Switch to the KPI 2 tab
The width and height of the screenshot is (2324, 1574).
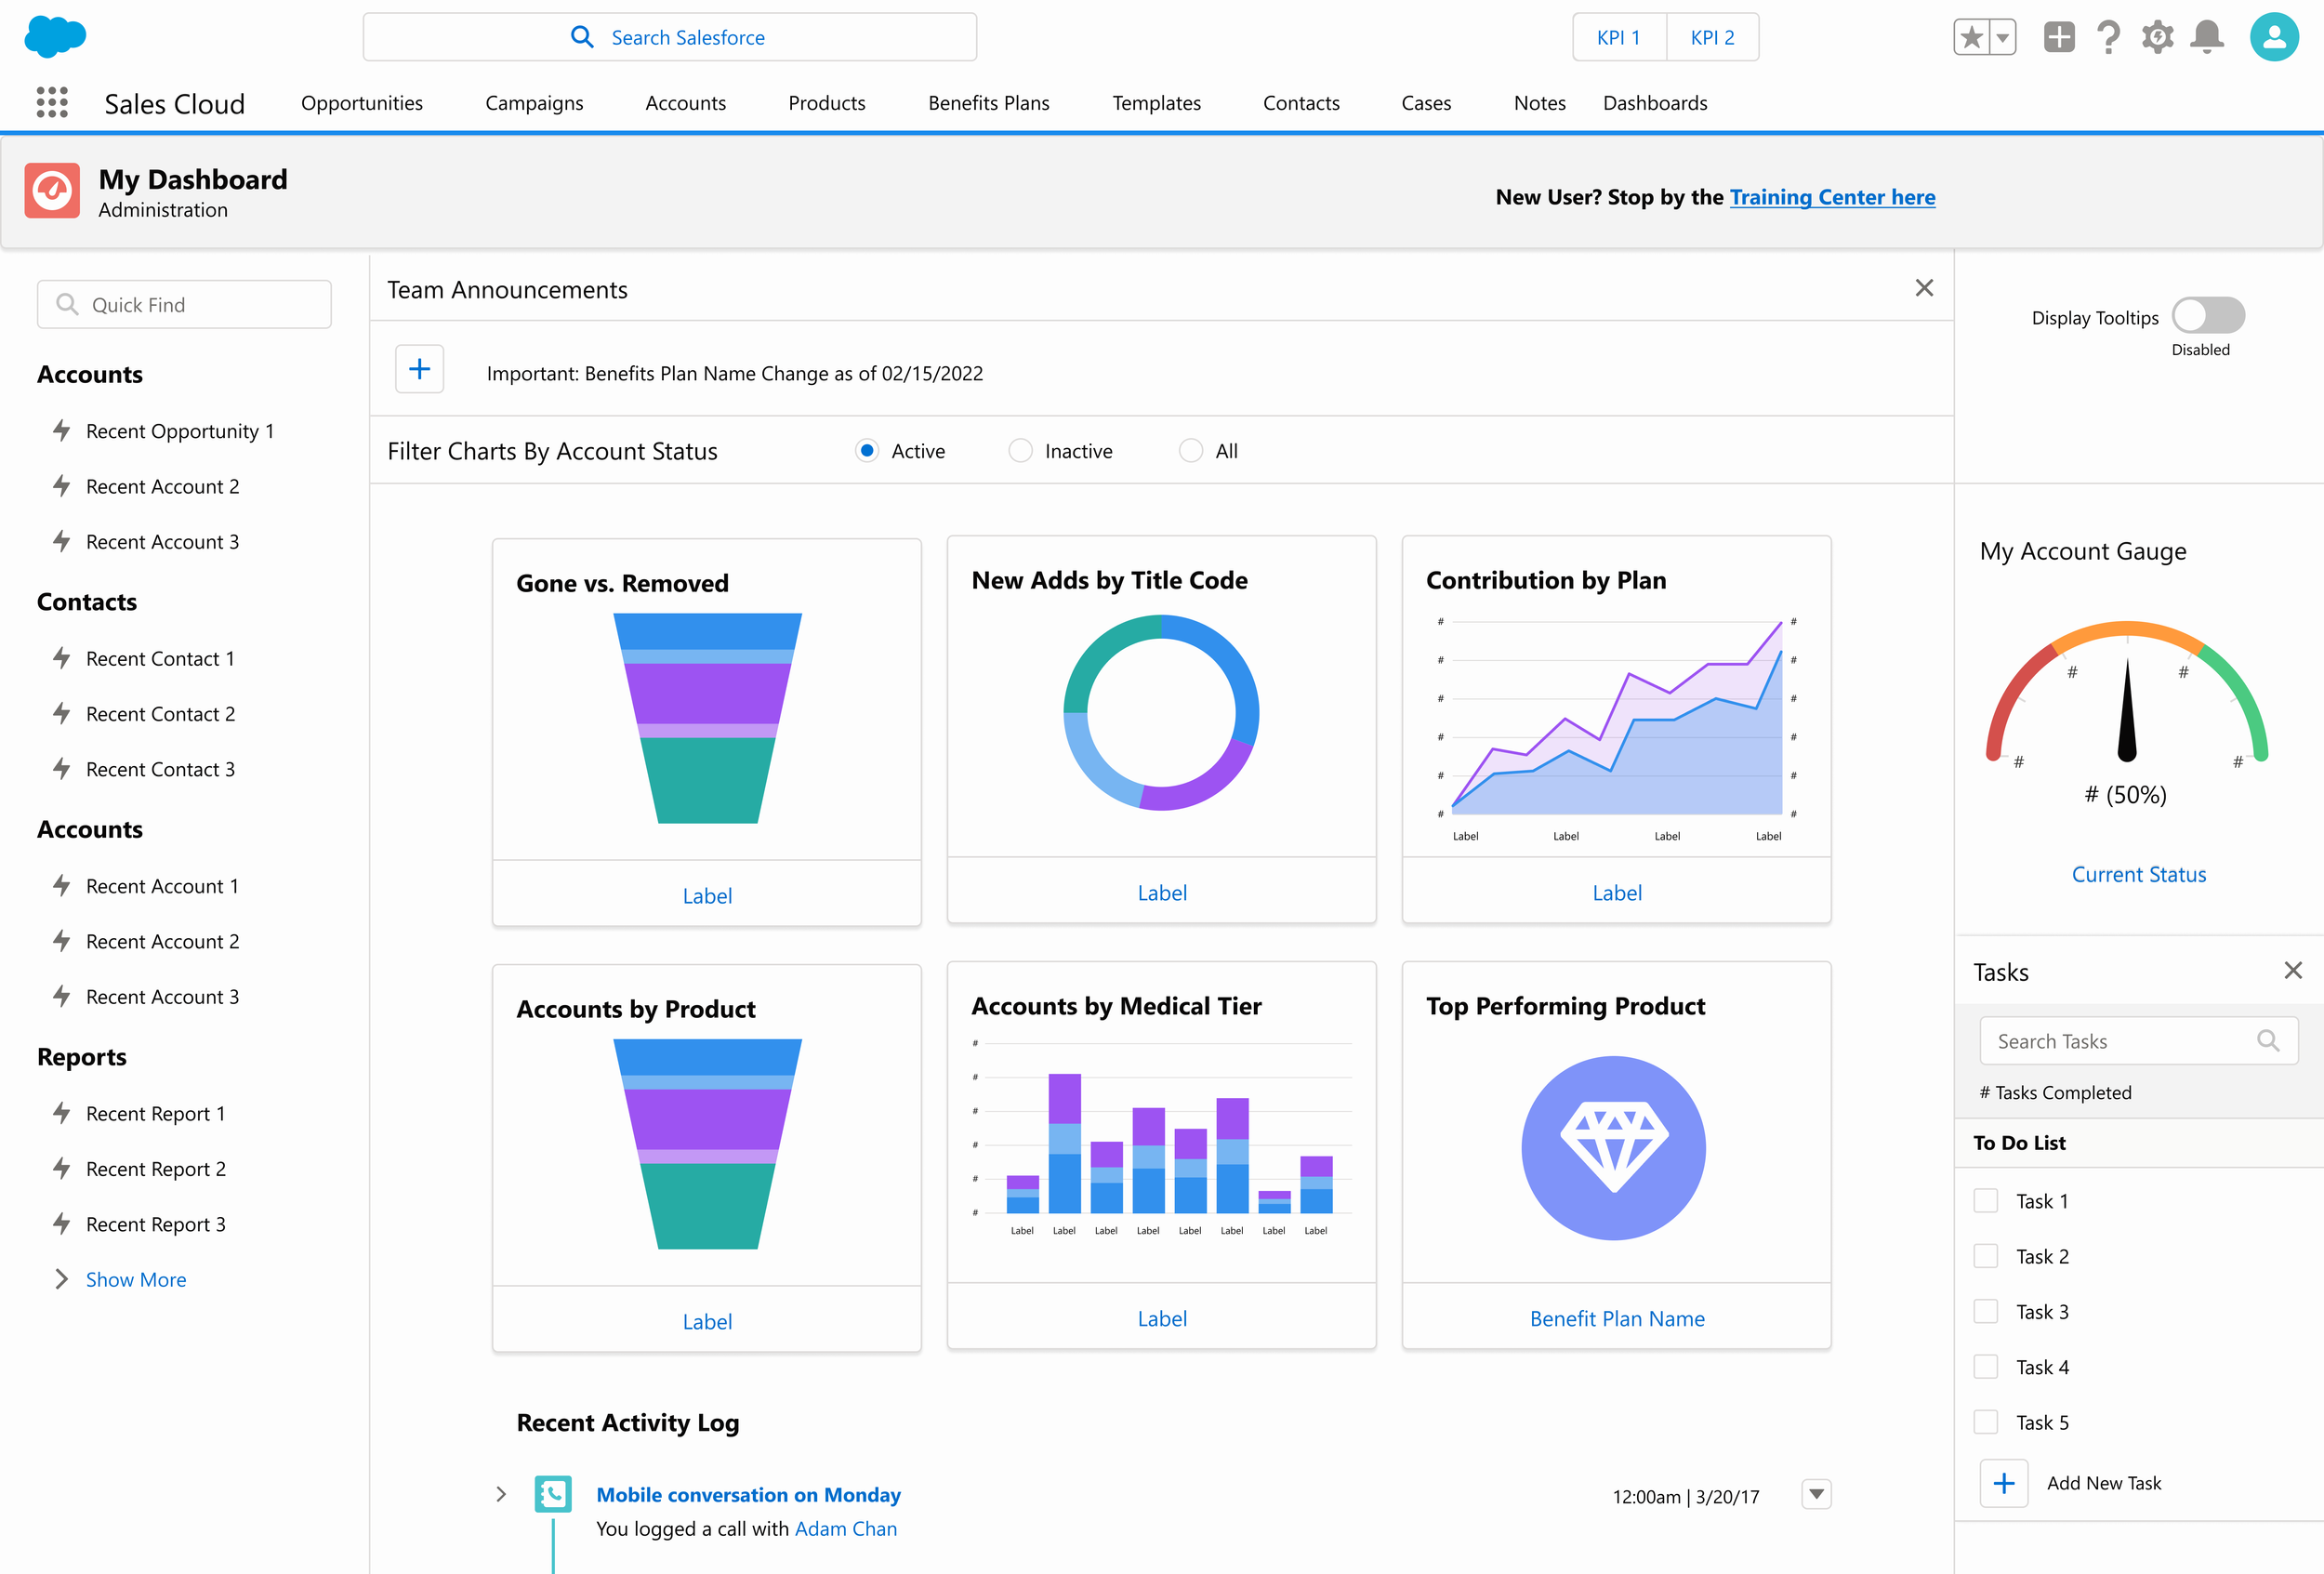coord(1712,38)
